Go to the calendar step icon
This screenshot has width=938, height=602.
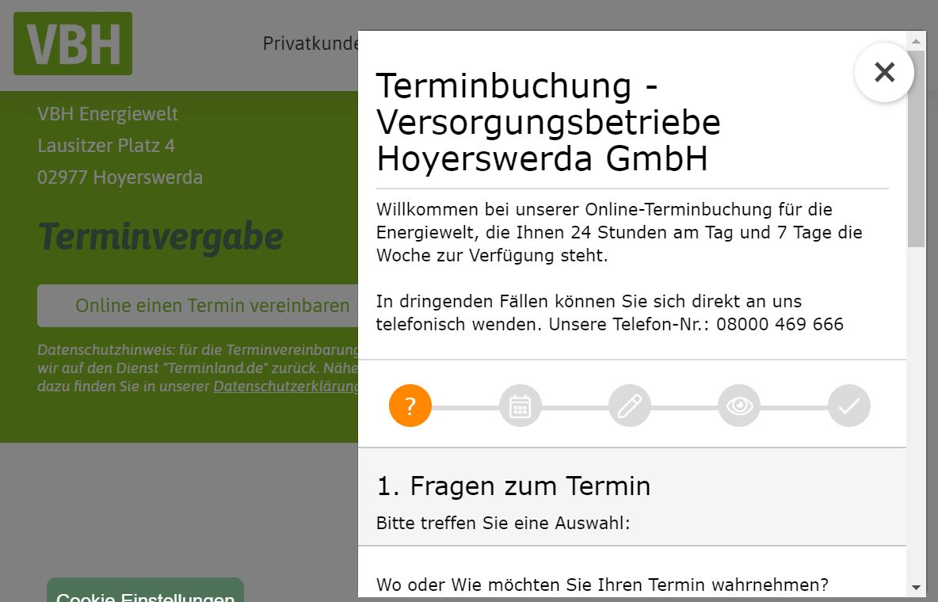pos(520,406)
